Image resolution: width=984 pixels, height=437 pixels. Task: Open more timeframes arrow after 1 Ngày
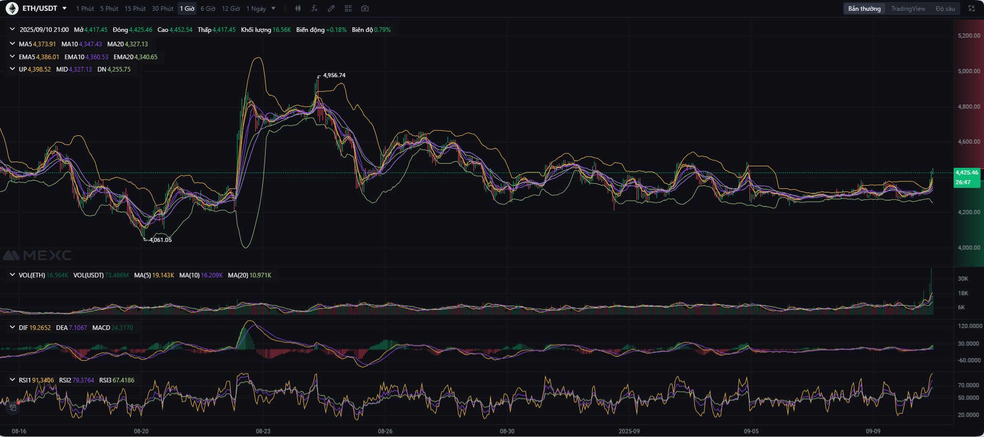[273, 8]
